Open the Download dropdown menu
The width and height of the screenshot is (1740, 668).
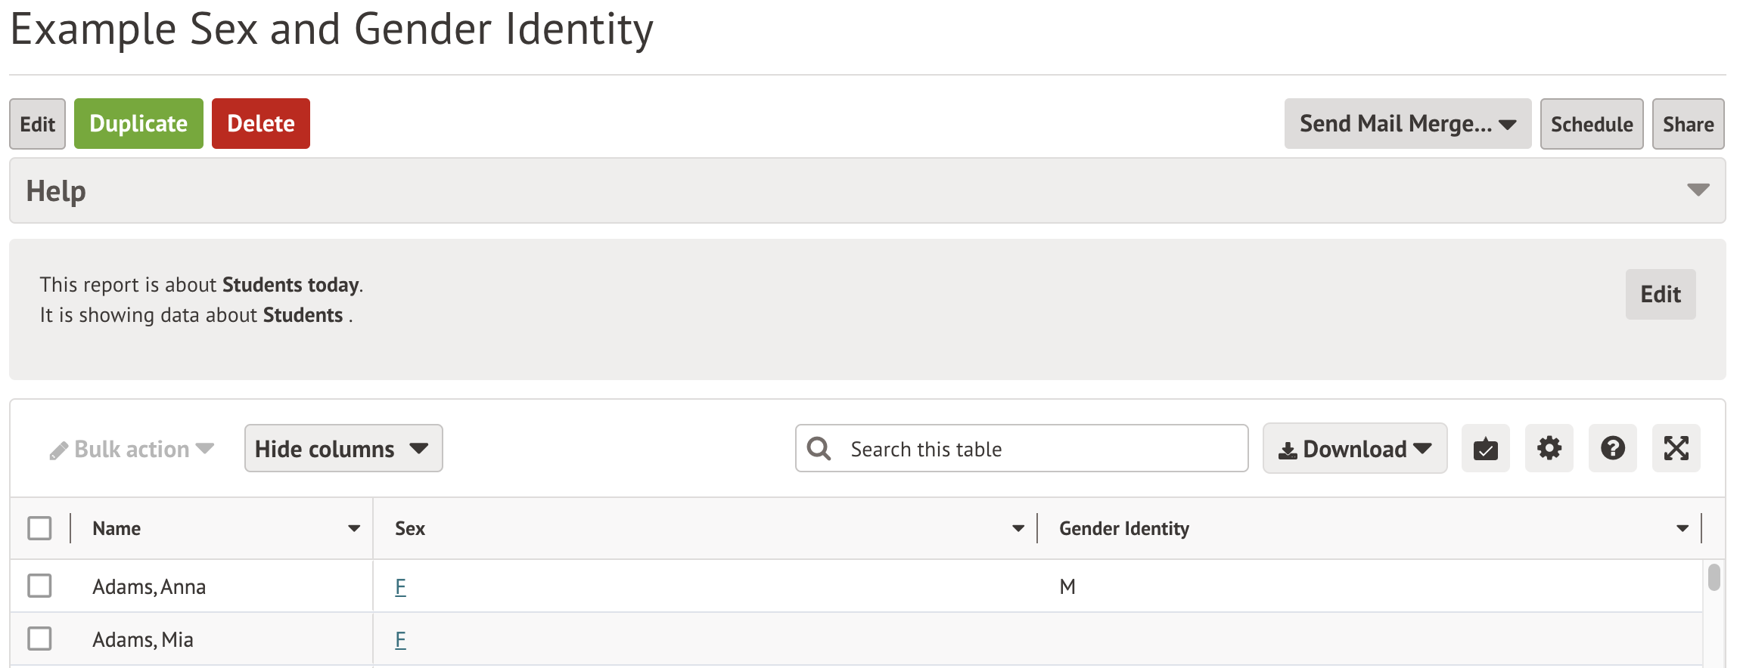1354,449
